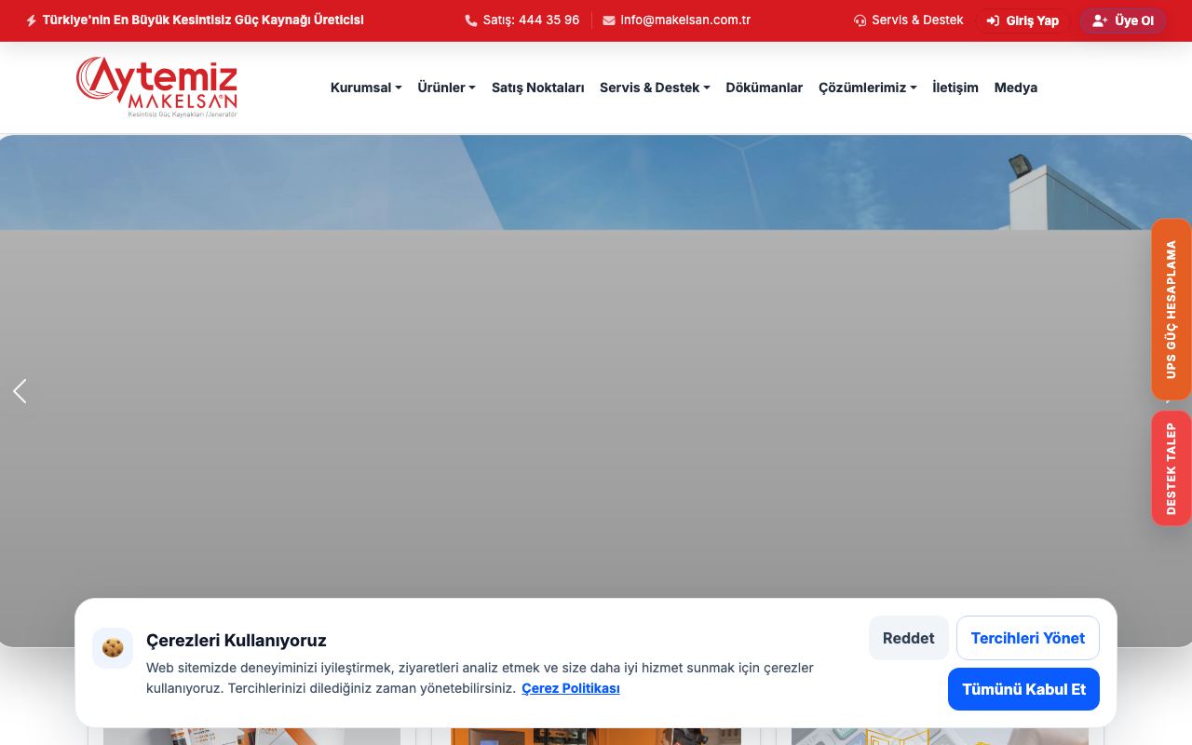Click the 'Çerezleri Kullanıyoruz' heading
The height and width of the screenshot is (745, 1192).
pos(237,641)
